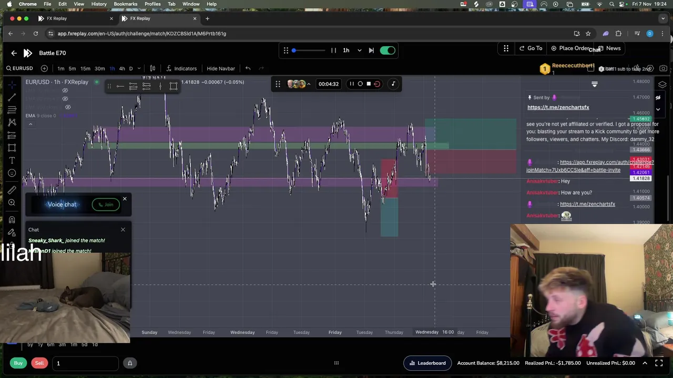This screenshot has height=378, width=673.
Task: Pick rectangle tool in floating toolbar
Action: click(173, 86)
